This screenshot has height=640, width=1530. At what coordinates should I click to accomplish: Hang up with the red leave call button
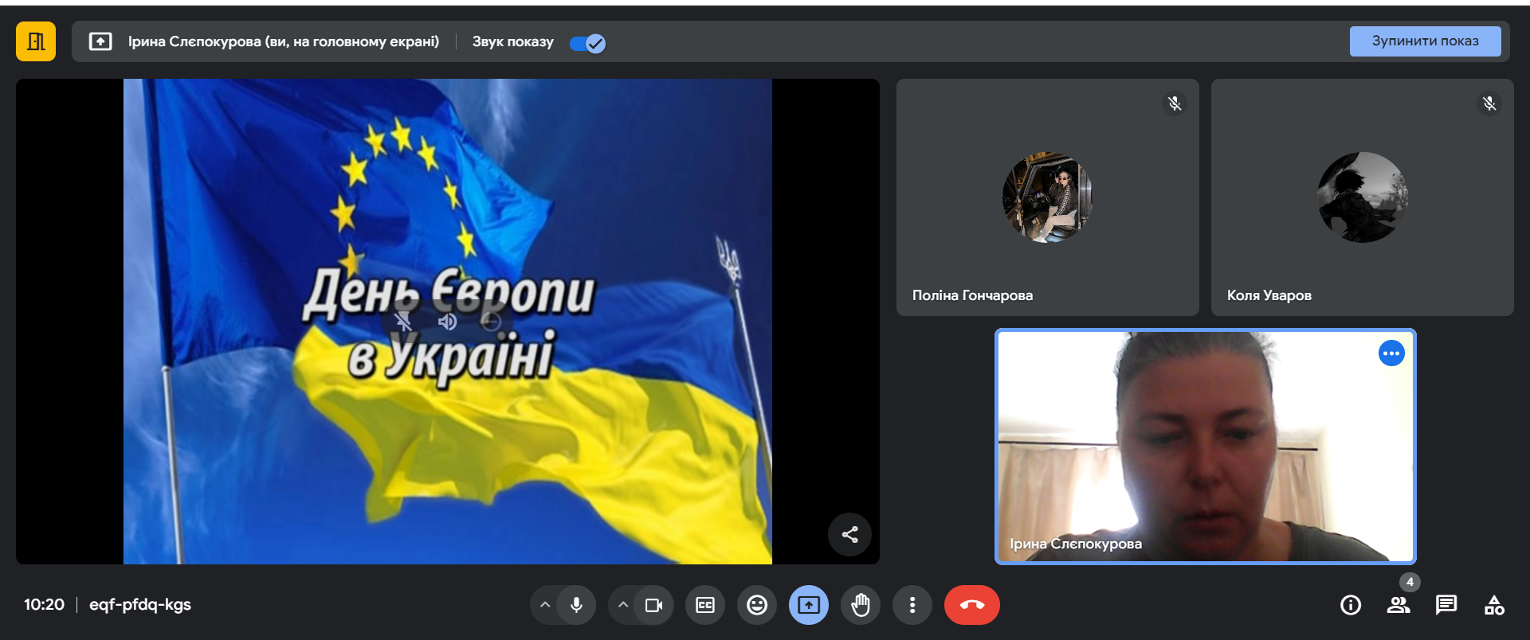point(971,605)
